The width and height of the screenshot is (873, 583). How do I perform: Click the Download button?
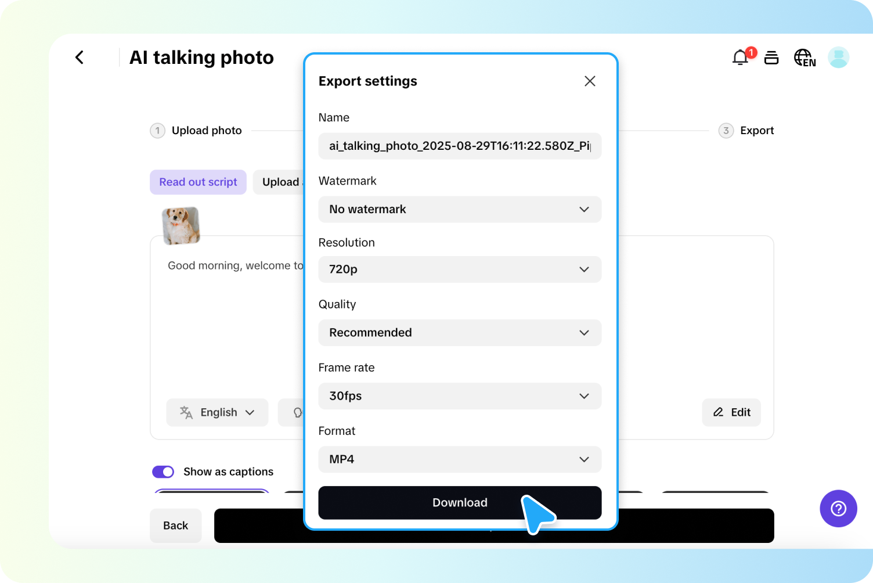(460, 502)
